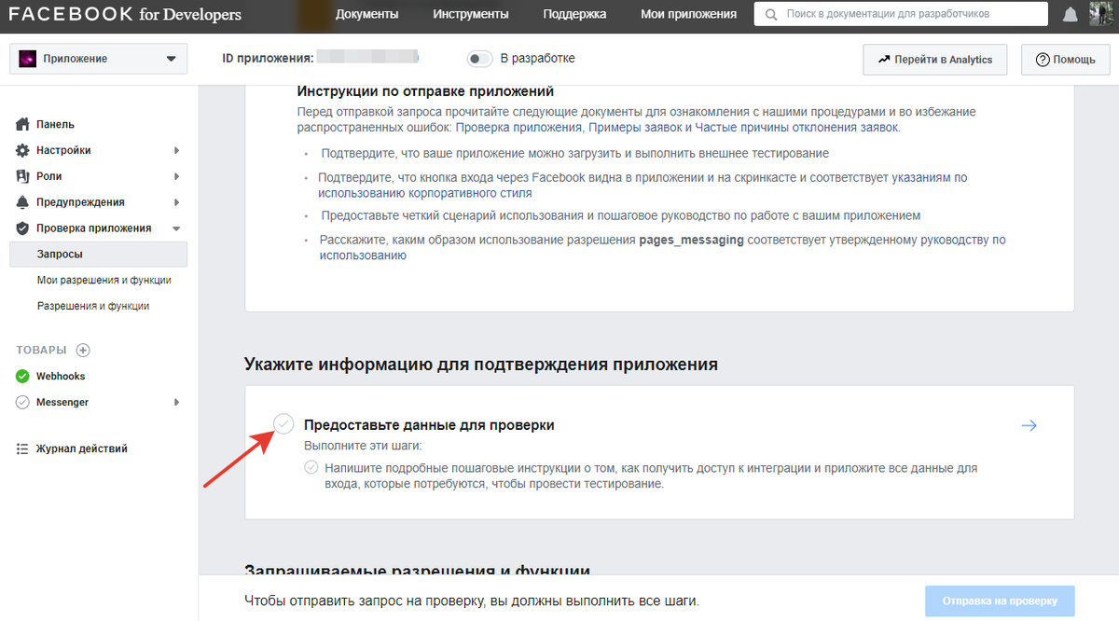Open the корпоративного стиля guidelines link
The image size is (1119, 621).
click(x=643, y=185)
